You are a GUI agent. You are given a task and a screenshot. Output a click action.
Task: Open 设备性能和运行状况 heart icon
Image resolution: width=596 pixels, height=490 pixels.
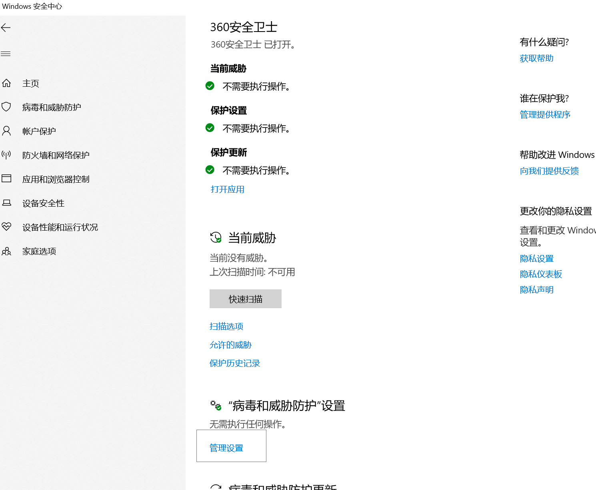pyautogui.click(x=6, y=227)
